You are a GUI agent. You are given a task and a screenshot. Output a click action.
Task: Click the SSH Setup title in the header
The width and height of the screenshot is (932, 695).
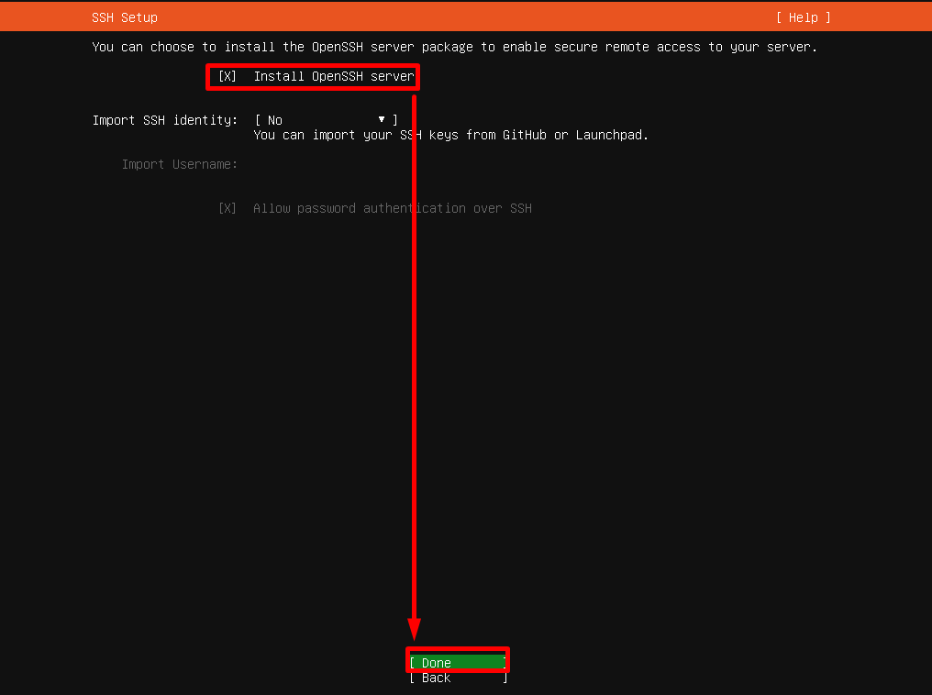[x=124, y=17]
